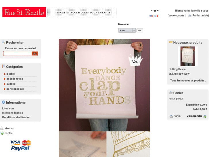Click the product name search field
Image resolution: width=209 pixels, height=157 pixels.
pos(18,54)
